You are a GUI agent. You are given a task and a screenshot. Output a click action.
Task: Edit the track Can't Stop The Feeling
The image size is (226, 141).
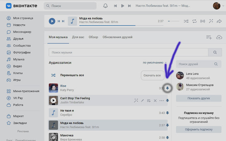(142, 101)
